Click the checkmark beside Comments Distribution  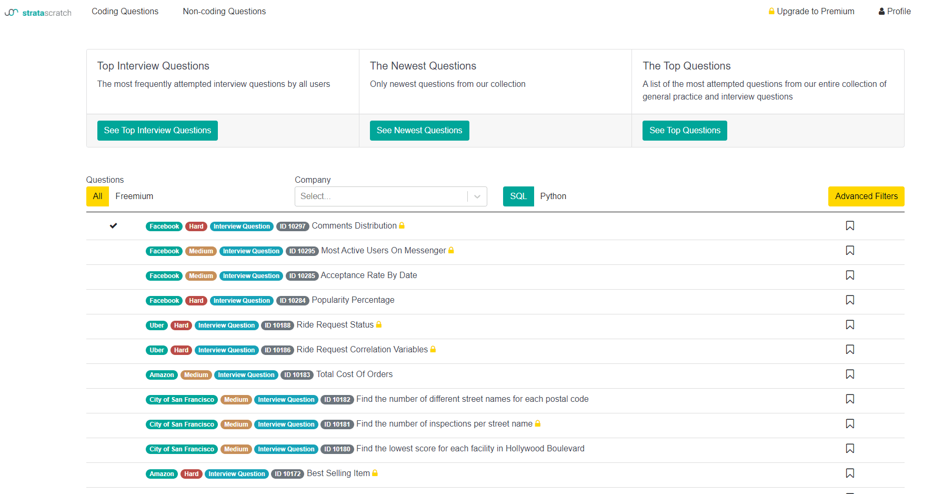click(113, 225)
